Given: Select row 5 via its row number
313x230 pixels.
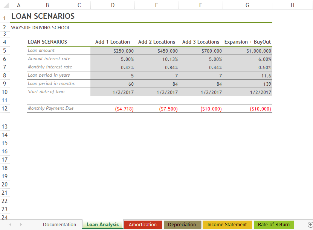Looking at the screenshot, I should tap(4, 50).
